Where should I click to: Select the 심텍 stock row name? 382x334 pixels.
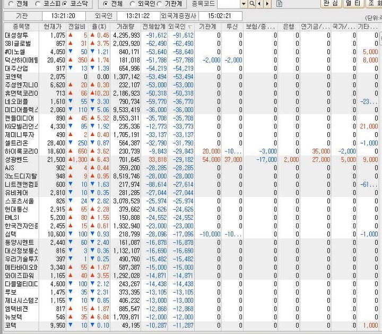(11, 234)
